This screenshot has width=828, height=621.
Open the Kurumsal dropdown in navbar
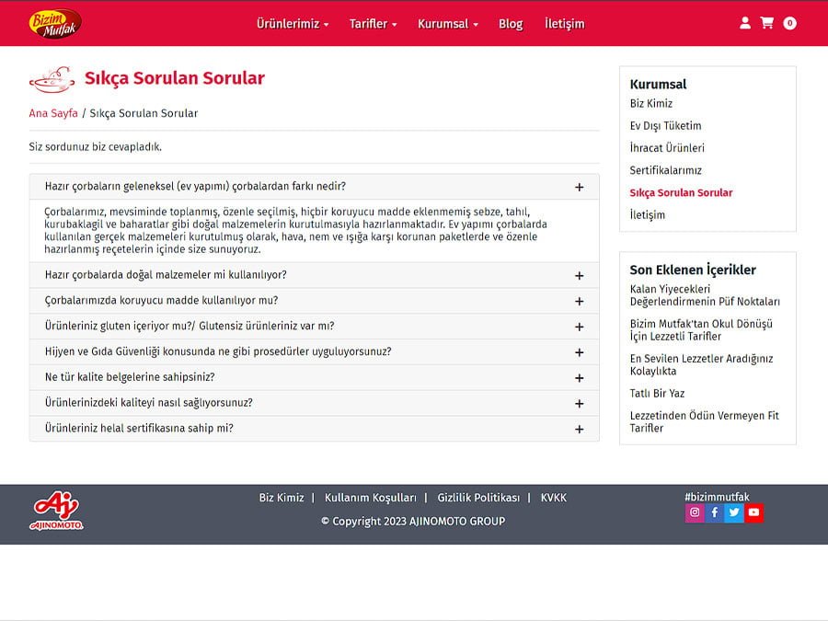(447, 24)
